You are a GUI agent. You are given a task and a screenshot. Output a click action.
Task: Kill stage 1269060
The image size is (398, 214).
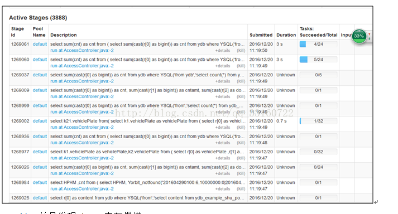click(241, 66)
